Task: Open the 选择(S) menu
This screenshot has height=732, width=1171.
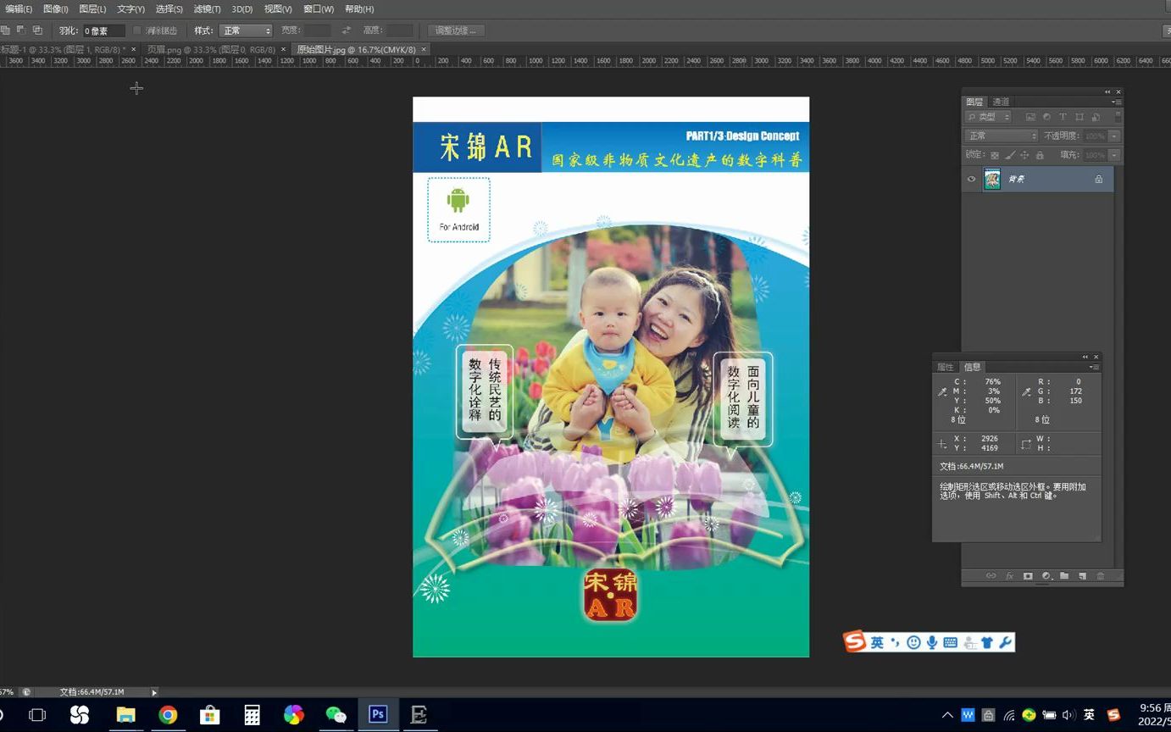Action: click(x=169, y=9)
